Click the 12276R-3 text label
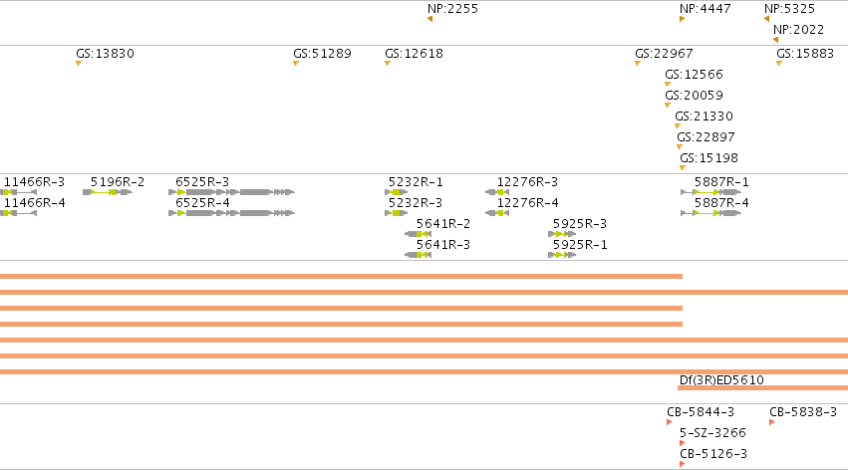Viewport: 848px width, 470px height. pos(527,182)
